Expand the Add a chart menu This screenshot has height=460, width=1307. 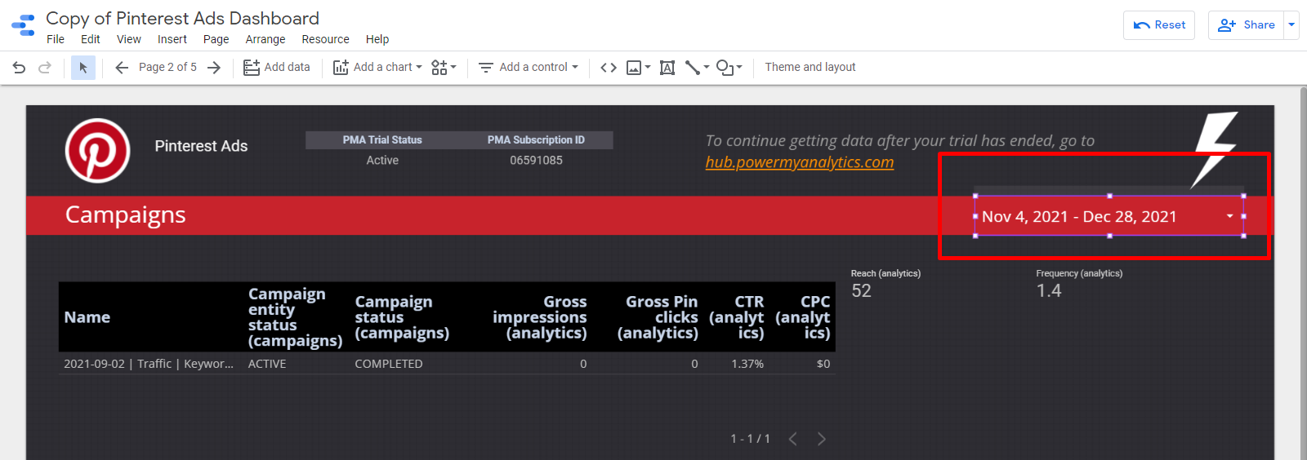tap(377, 68)
